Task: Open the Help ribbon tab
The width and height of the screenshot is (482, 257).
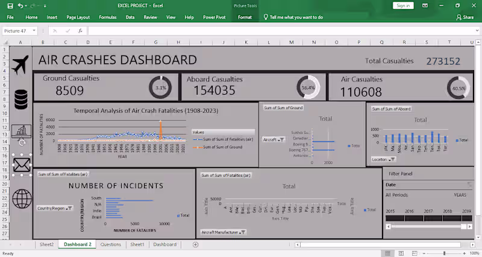Action: point(189,17)
